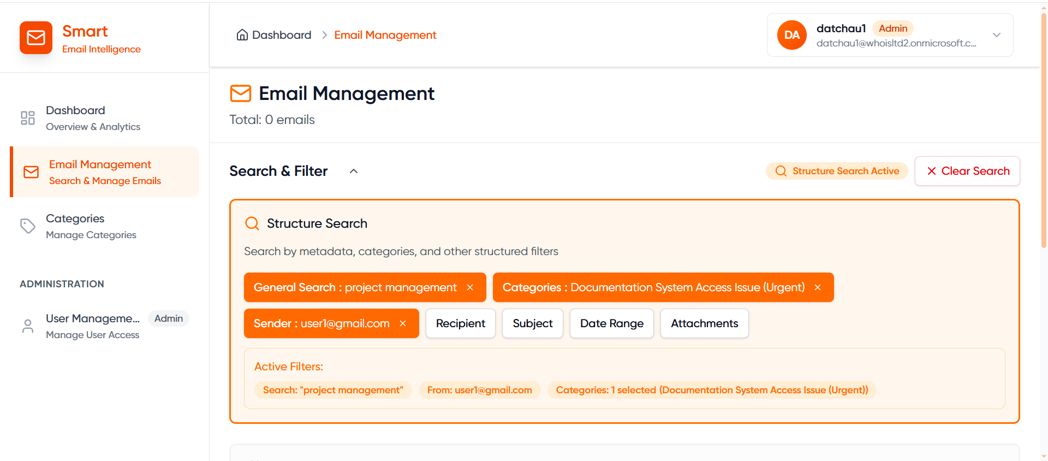Remove the Categories filter with X

click(818, 287)
